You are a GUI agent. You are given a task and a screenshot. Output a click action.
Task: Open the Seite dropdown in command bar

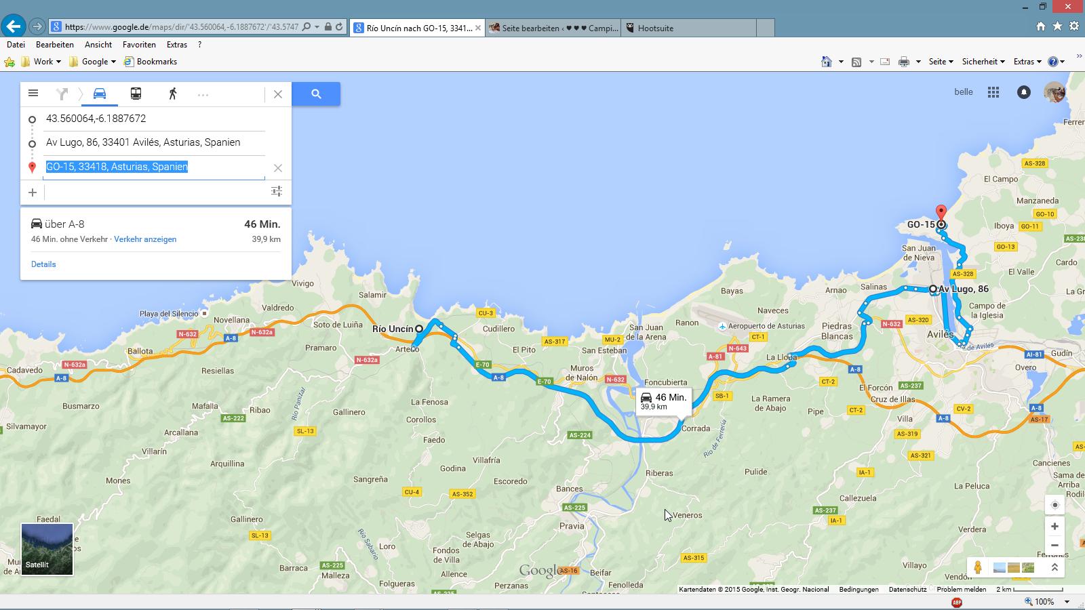click(941, 62)
